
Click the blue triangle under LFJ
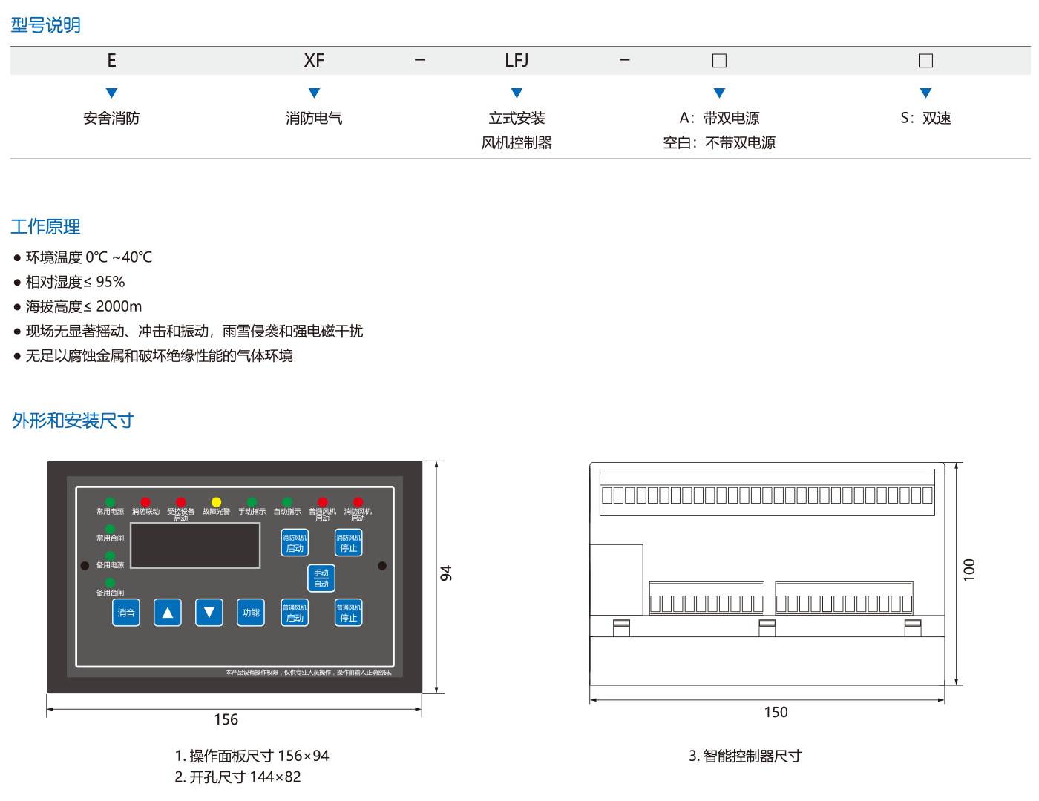coord(517,93)
